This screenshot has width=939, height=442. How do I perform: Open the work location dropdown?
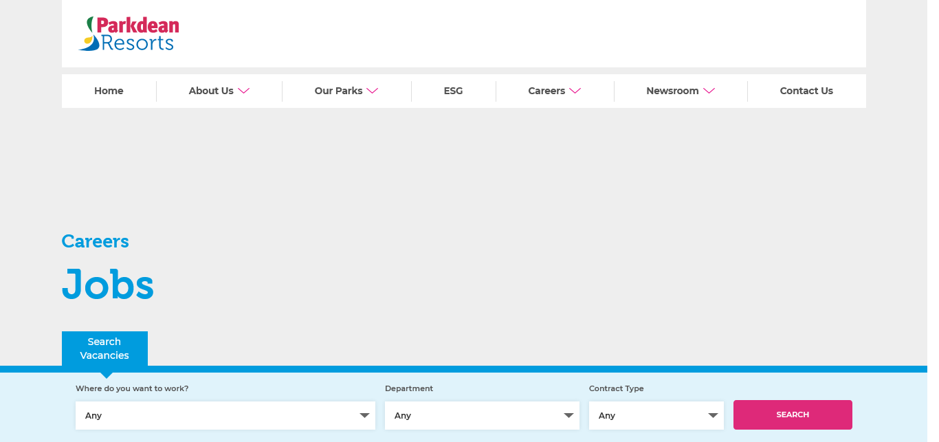(225, 416)
